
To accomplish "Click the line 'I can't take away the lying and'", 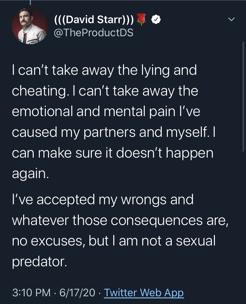I will [x=104, y=70].
